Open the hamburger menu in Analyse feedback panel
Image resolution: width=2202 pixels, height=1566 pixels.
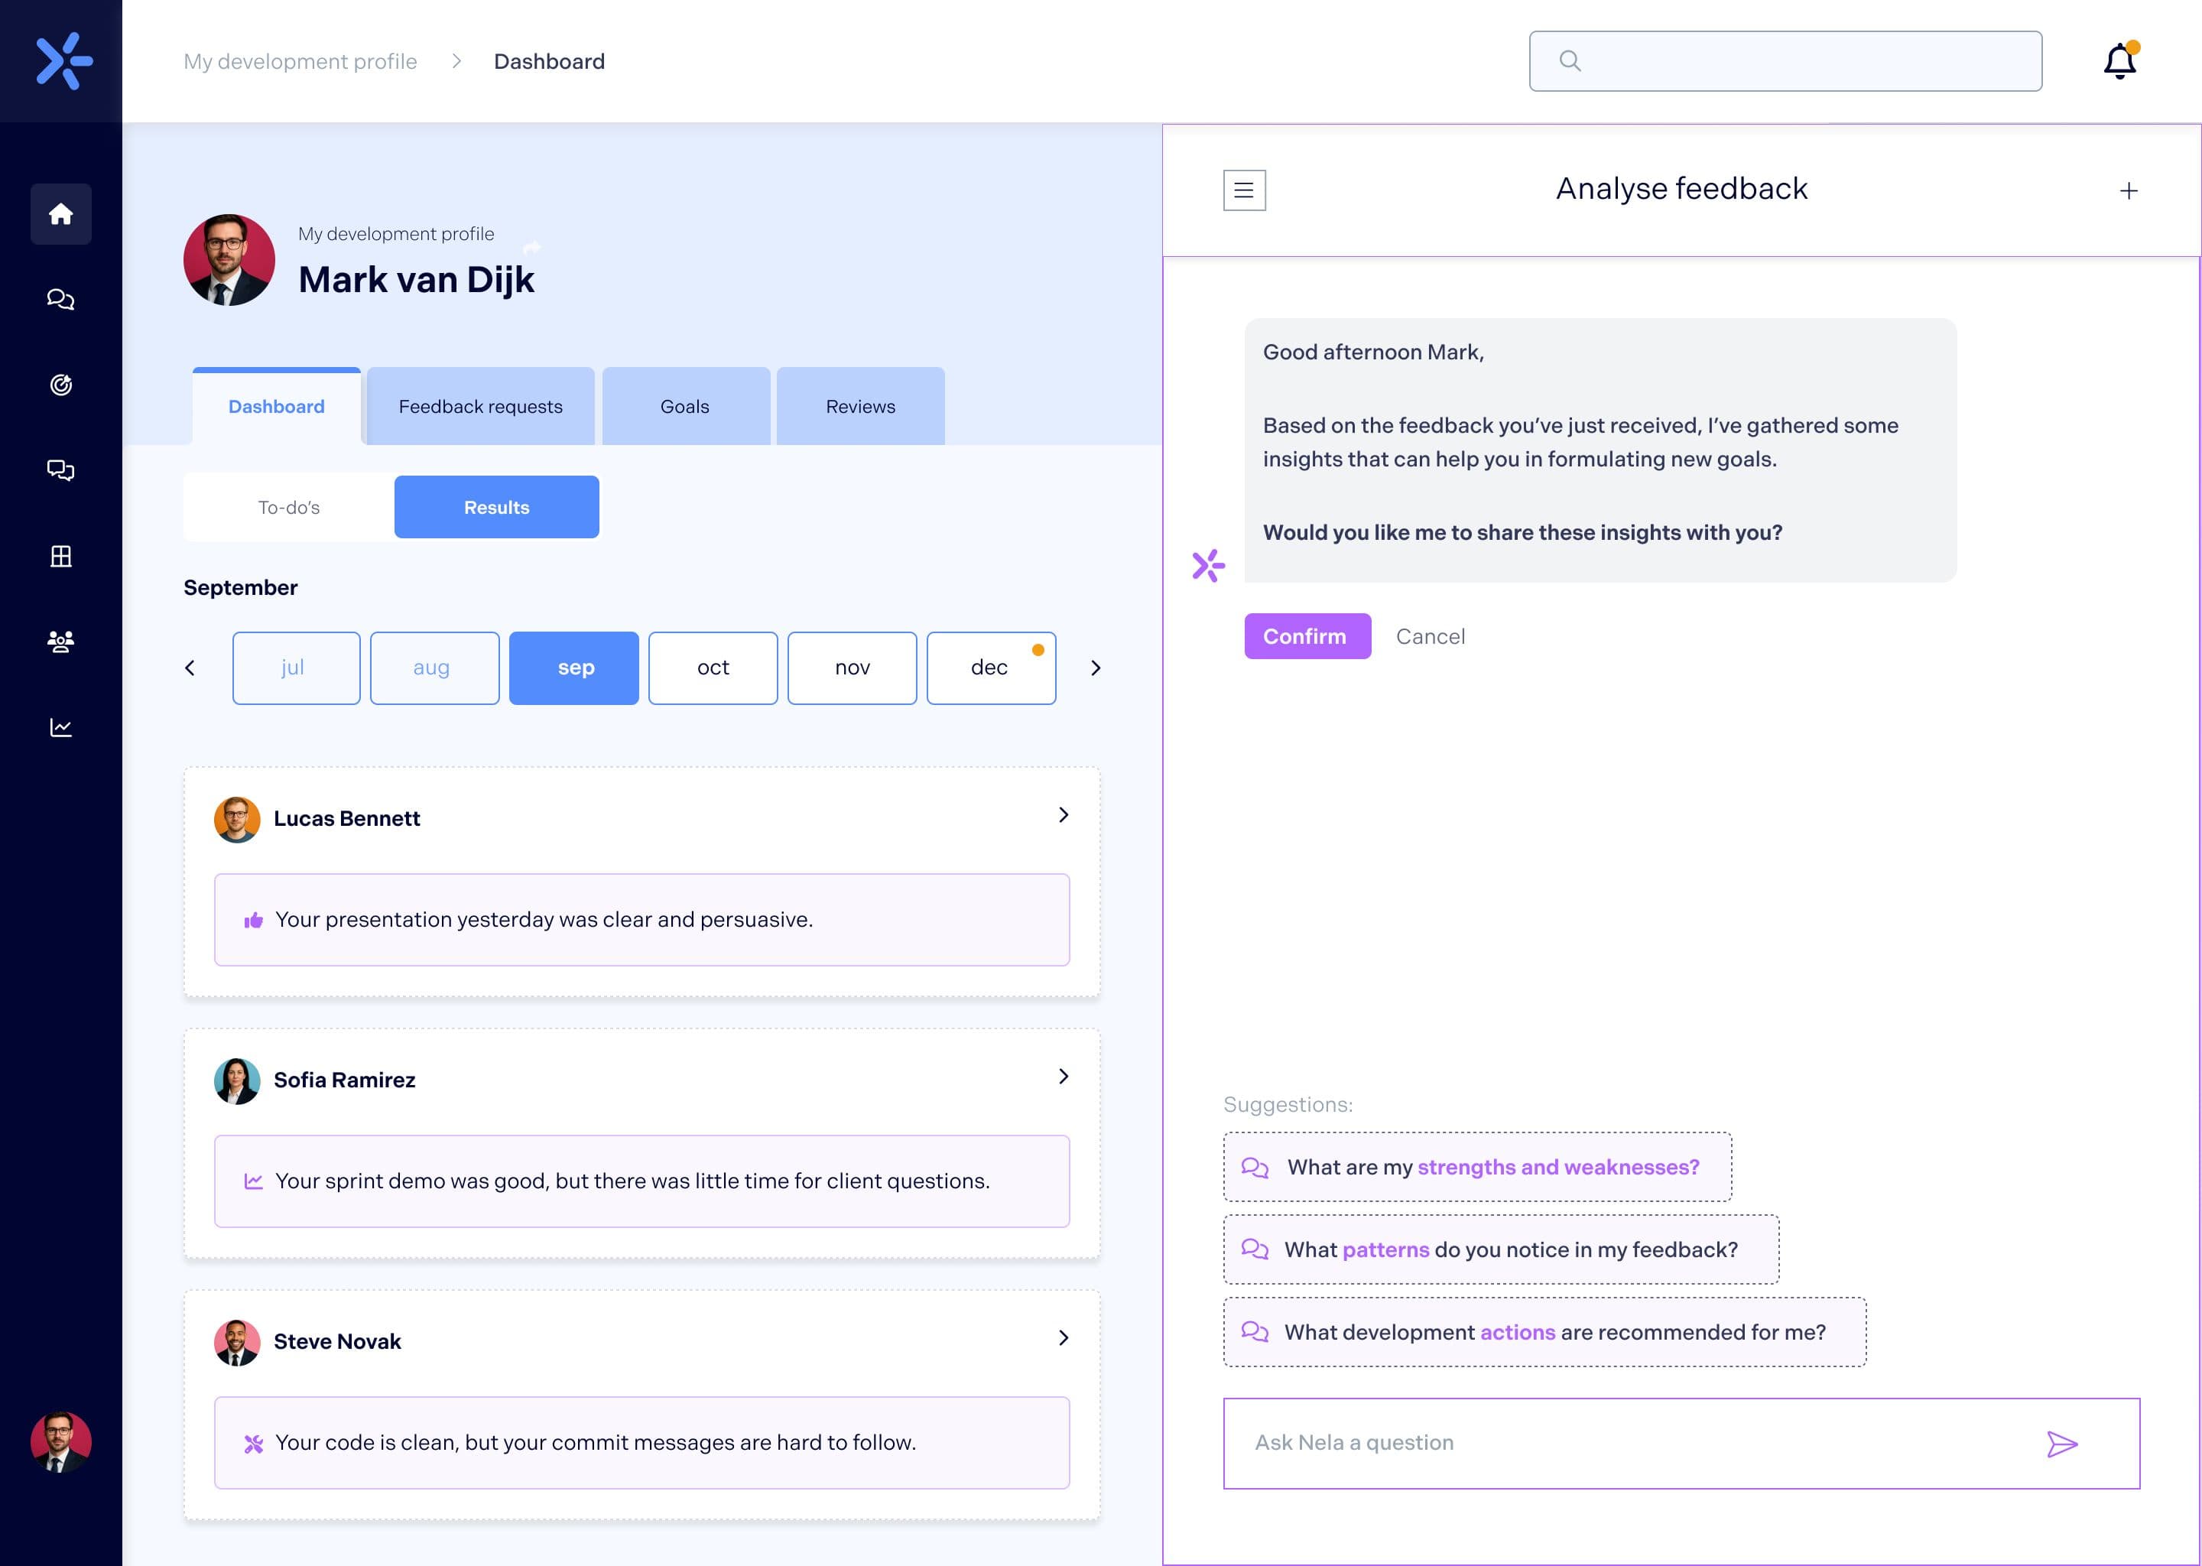coord(1244,190)
